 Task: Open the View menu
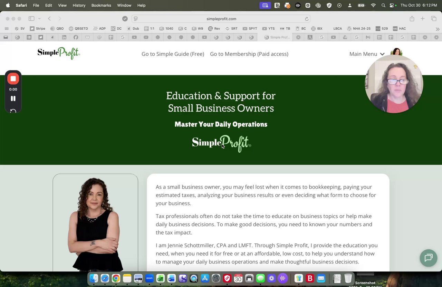click(x=63, y=5)
